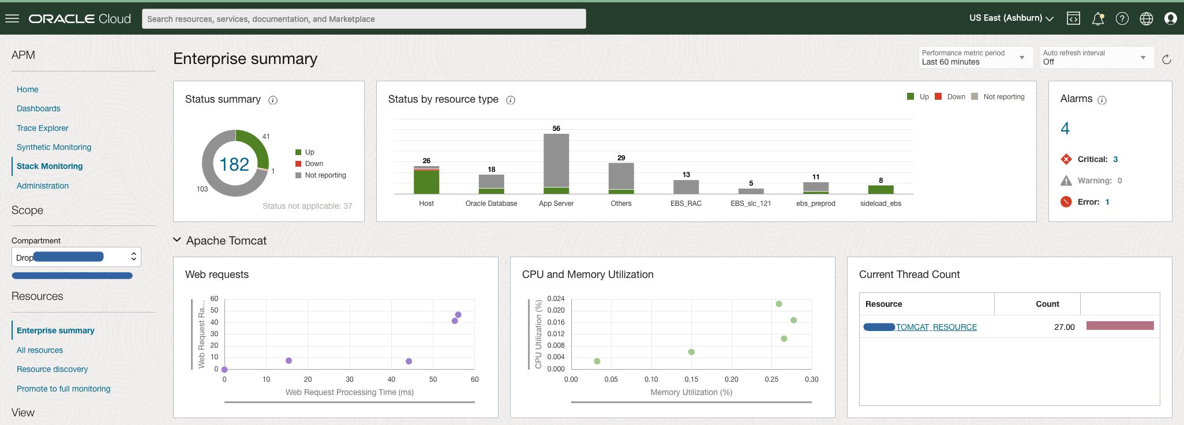The width and height of the screenshot is (1184, 425).
Task: Click the Down legend swatch in Status summary
Action: point(298,164)
